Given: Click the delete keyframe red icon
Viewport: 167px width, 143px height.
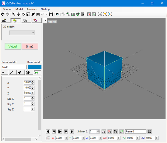Looking at the screenshot, I should [x=109, y=131].
